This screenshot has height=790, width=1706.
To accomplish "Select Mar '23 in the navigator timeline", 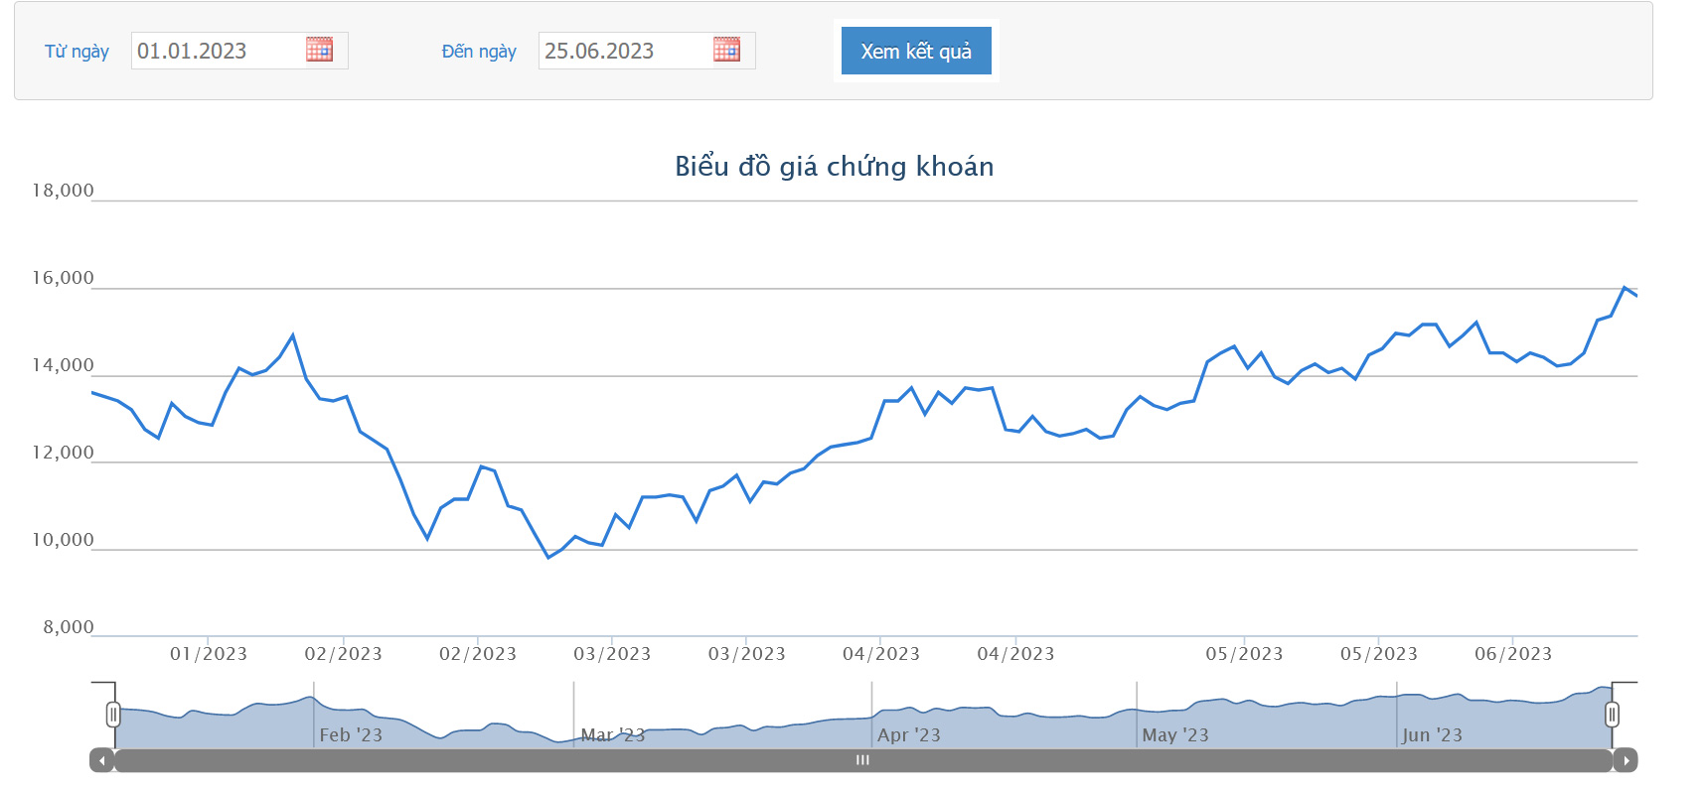I will [613, 734].
